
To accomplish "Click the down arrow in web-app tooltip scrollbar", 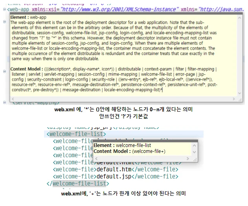I will 239,93.
